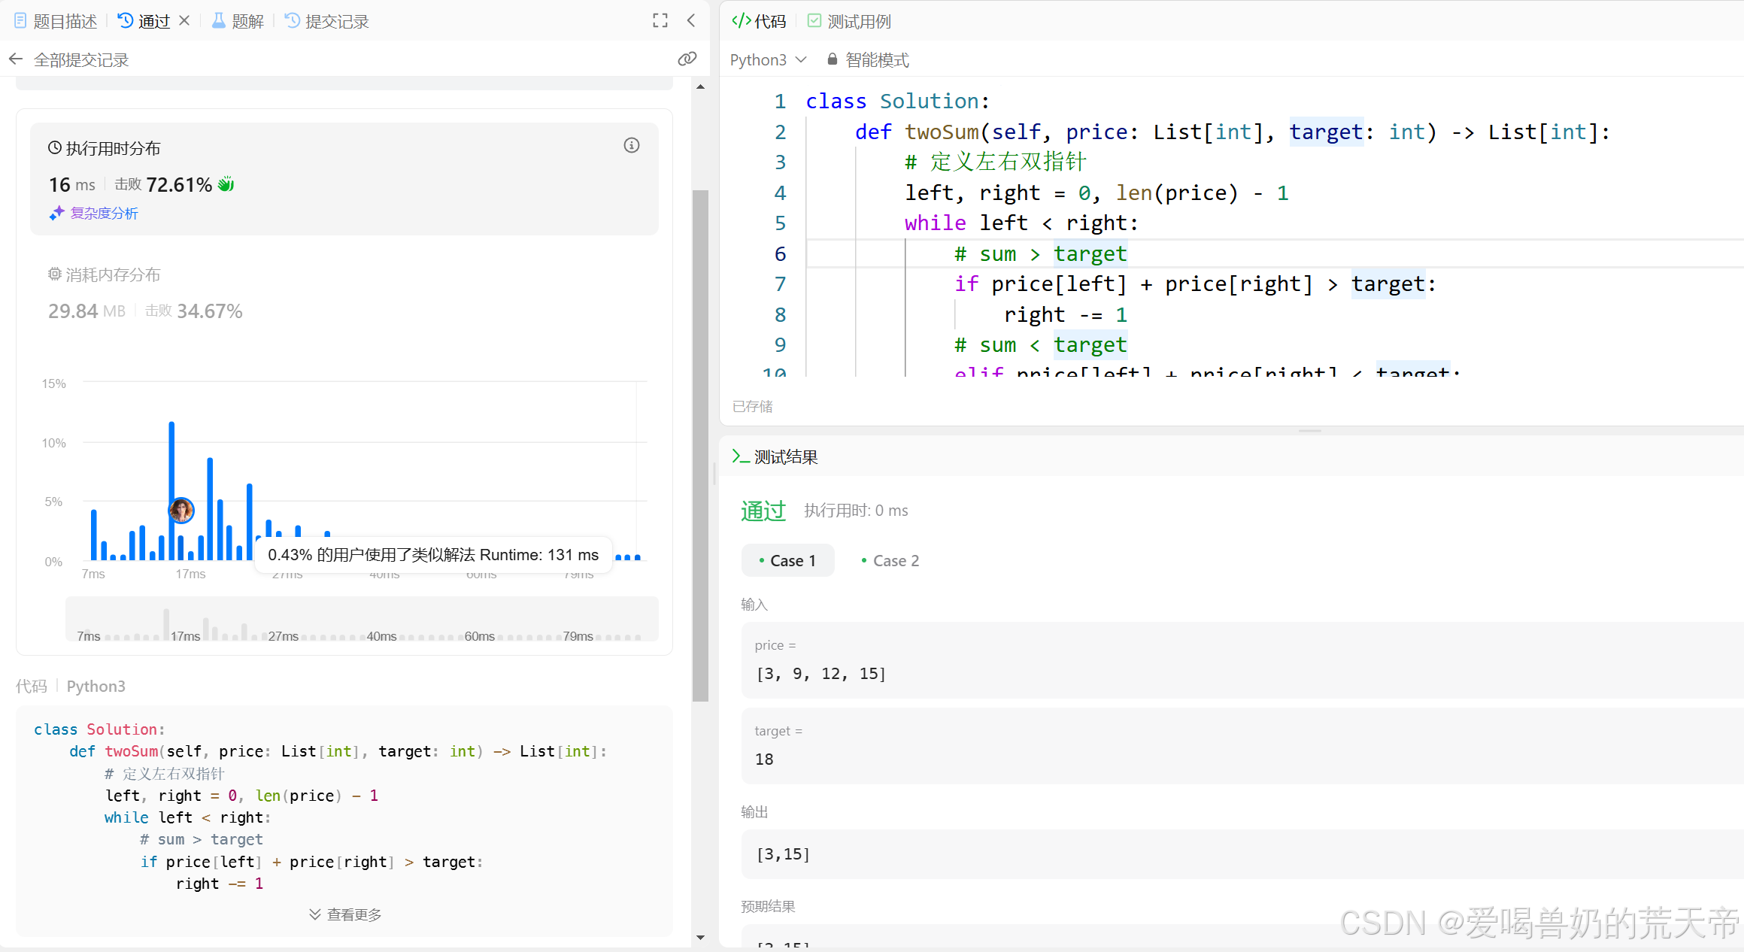Select Case 1

(787, 561)
